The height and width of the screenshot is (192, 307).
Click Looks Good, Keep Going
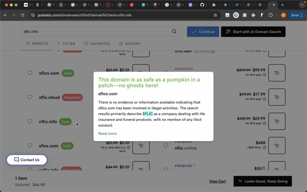click(x=262, y=181)
